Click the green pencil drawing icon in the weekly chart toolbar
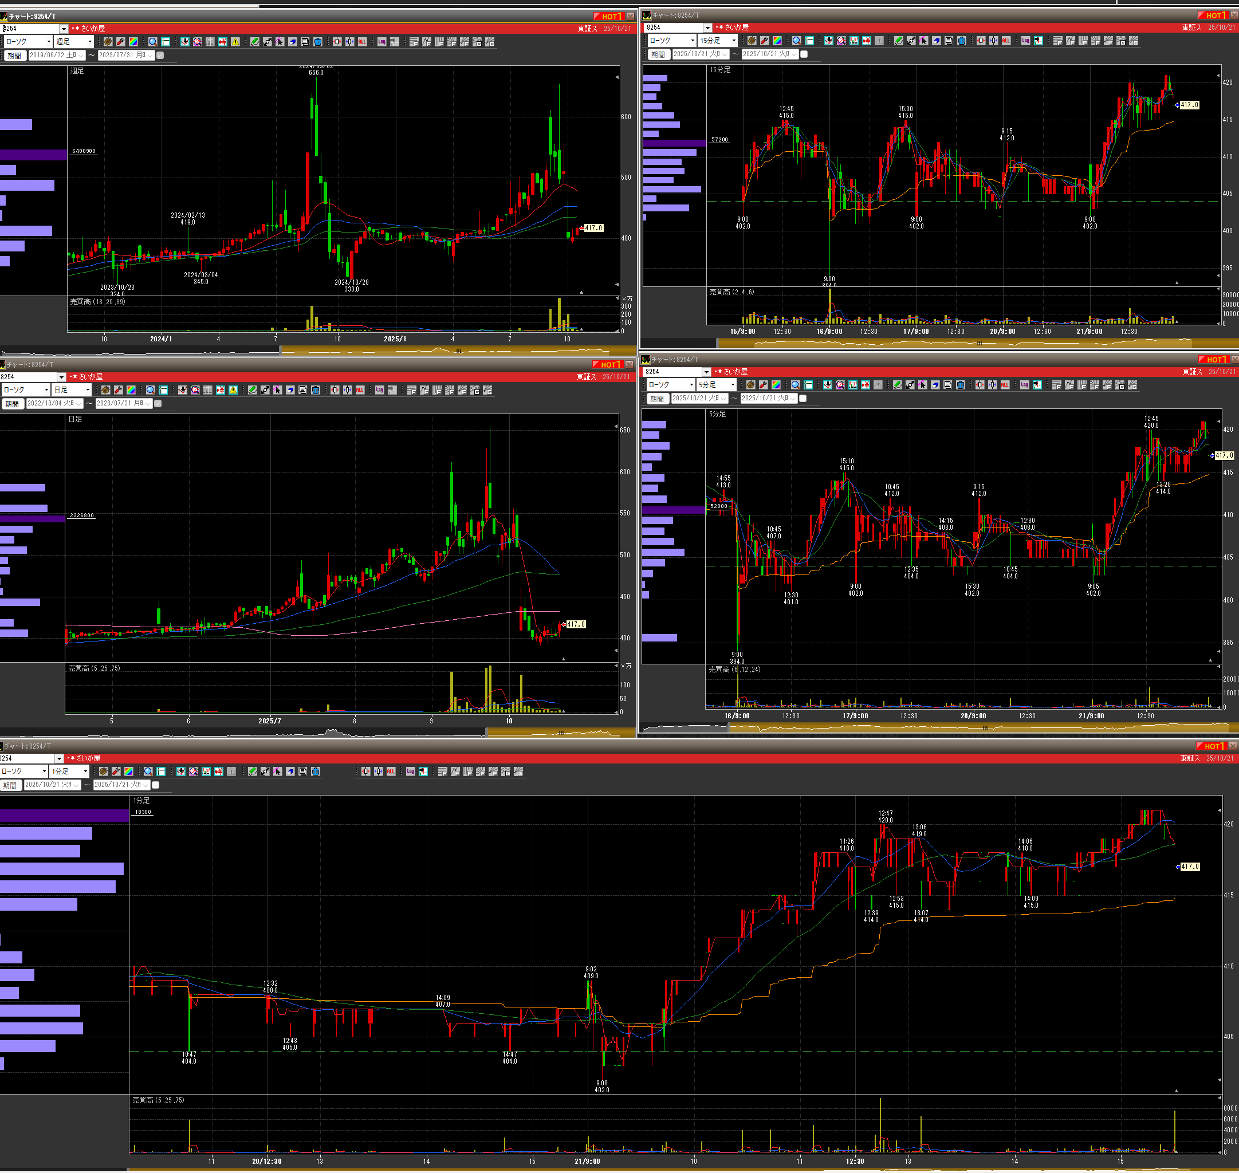The height and width of the screenshot is (1173, 1239). coord(254,42)
